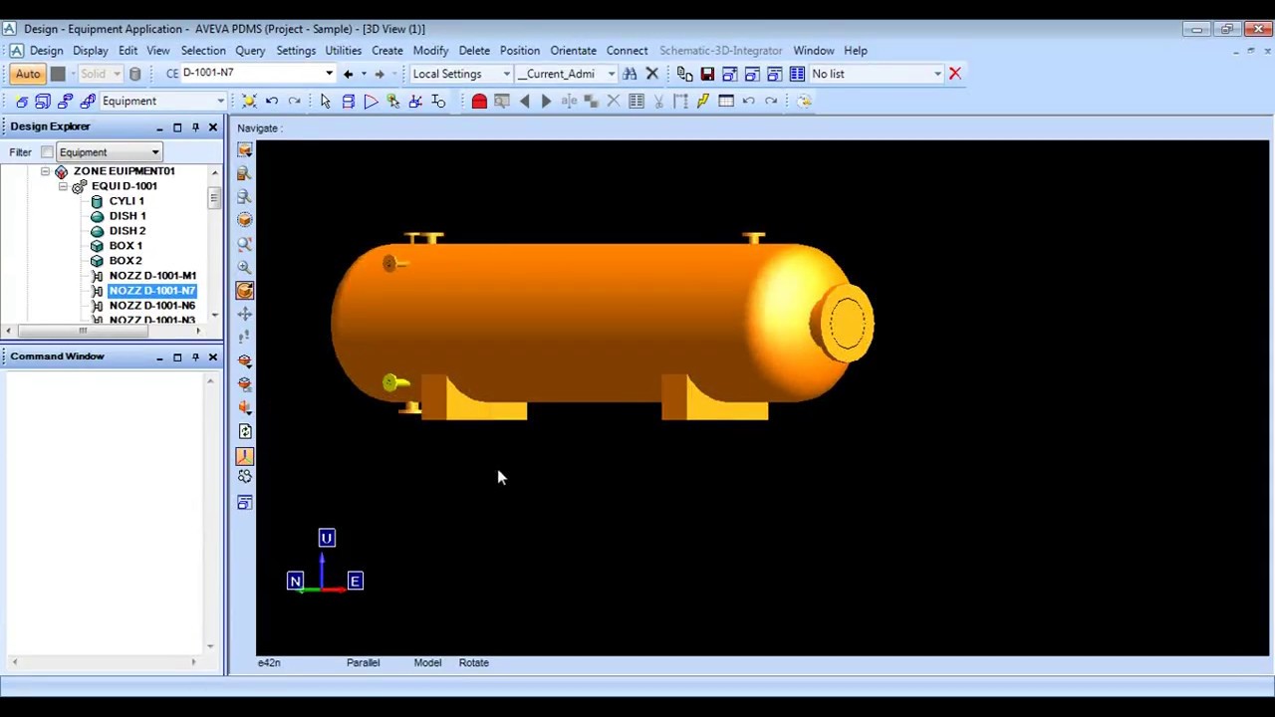1275x717 pixels.
Task: Click the red floppy save icon
Action: click(x=707, y=74)
